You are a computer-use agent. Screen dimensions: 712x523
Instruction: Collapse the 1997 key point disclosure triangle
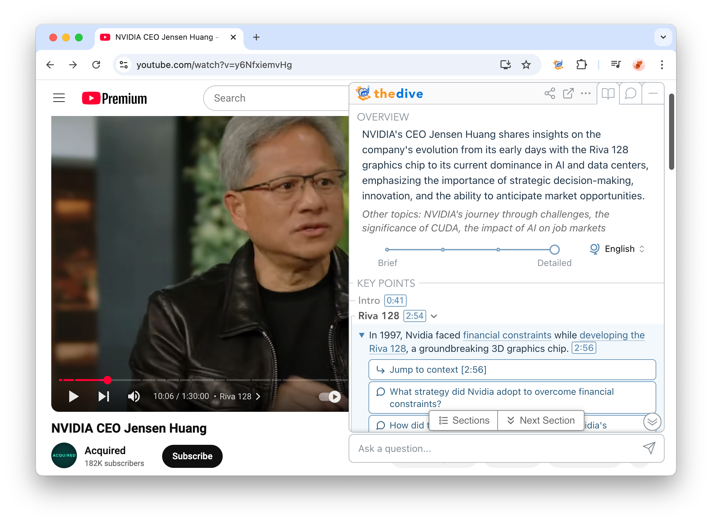pyautogui.click(x=361, y=335)
